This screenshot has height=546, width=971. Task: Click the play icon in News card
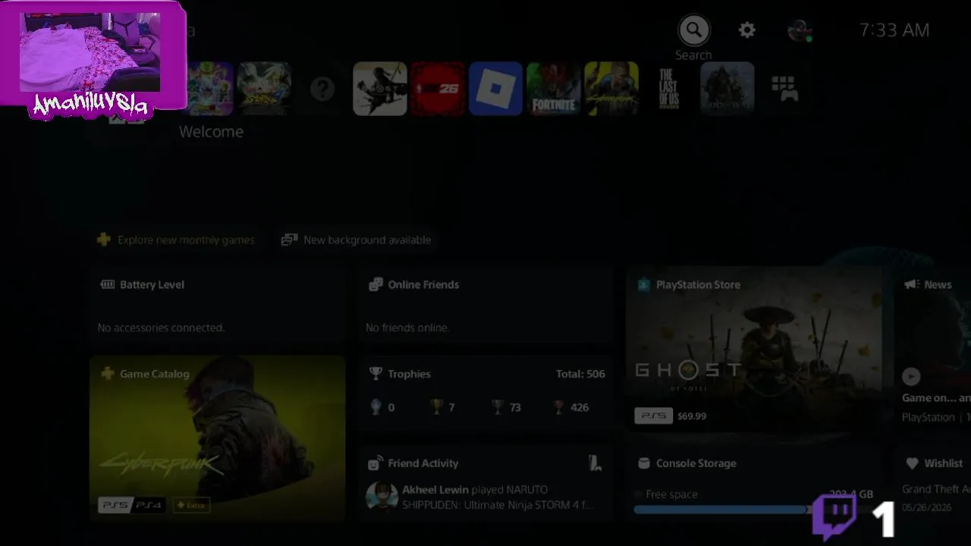point(911,376)
